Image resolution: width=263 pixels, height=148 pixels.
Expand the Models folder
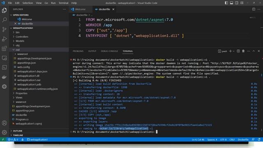[x=20, y=41]
